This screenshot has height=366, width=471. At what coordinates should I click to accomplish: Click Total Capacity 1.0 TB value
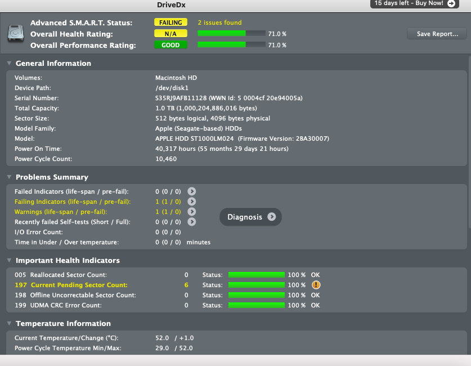coord(206,108)
